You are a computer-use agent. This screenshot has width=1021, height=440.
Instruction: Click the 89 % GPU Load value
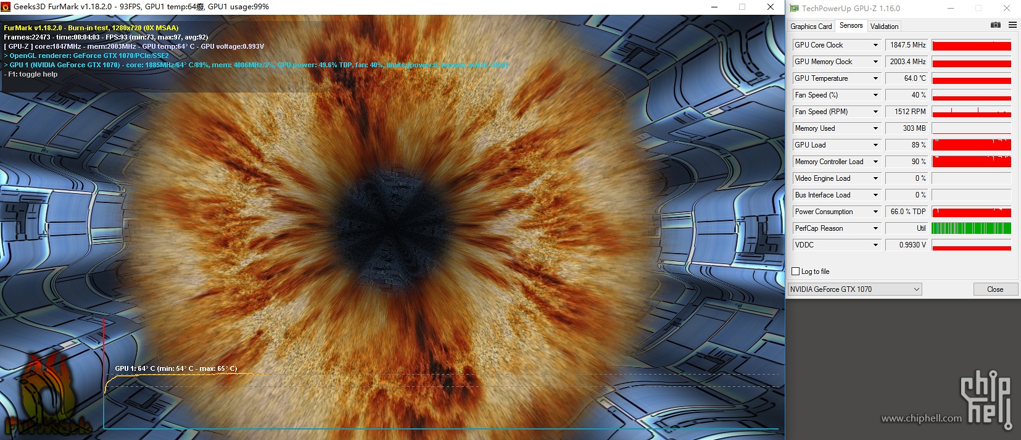click(x=906, y=145)
